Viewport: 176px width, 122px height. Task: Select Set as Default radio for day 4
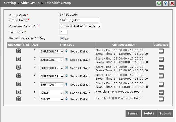pos(67,76)
